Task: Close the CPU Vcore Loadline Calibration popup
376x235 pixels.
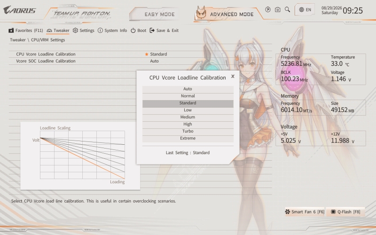Action: [x=233, y=76]
